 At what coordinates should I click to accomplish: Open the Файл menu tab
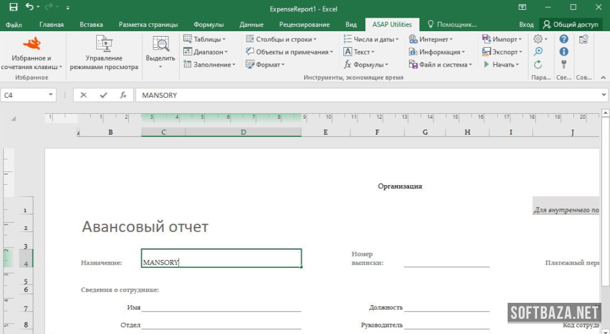tap(13, 24)
